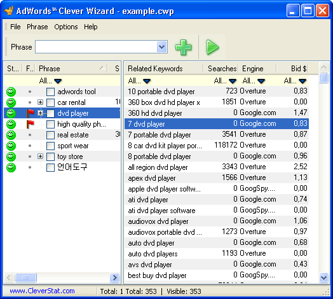Click the green smiley status of dvd player
This screenshot has width=333, height=299.
point(11,113)
